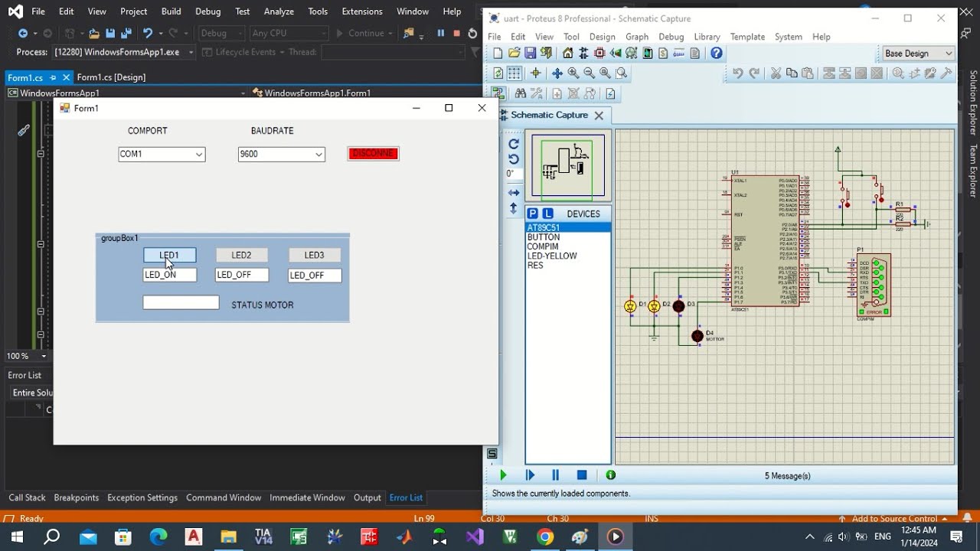Click the Rotate Clockwise icon
980x551 pixels.
514,144
